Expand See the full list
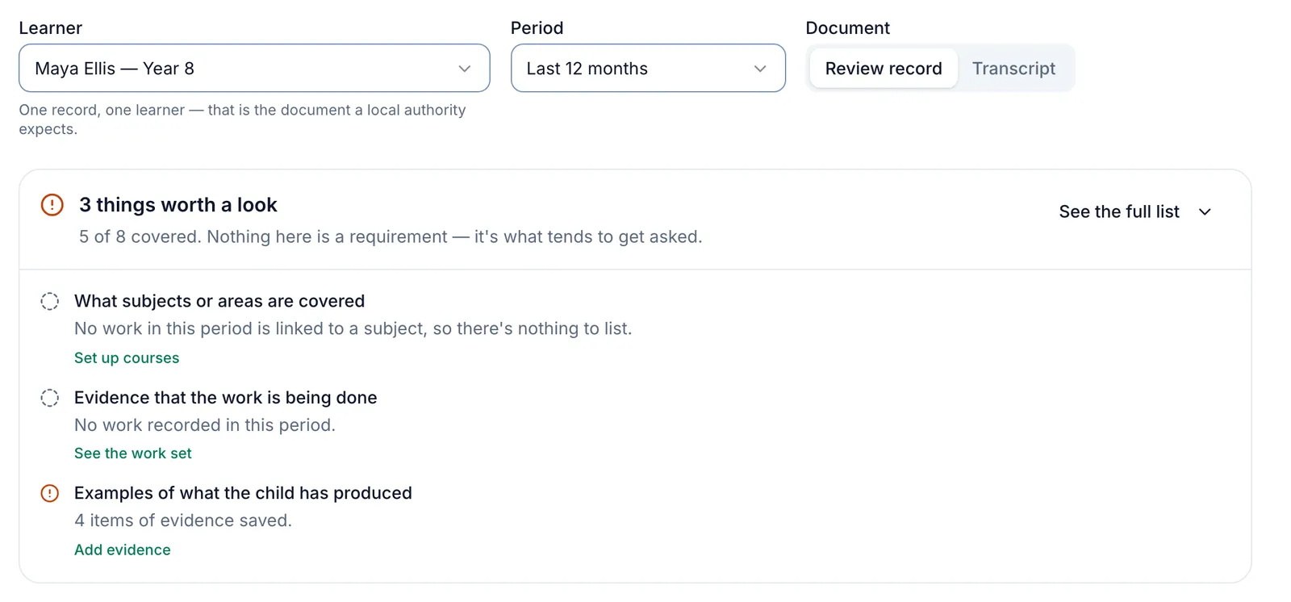 1135,211
